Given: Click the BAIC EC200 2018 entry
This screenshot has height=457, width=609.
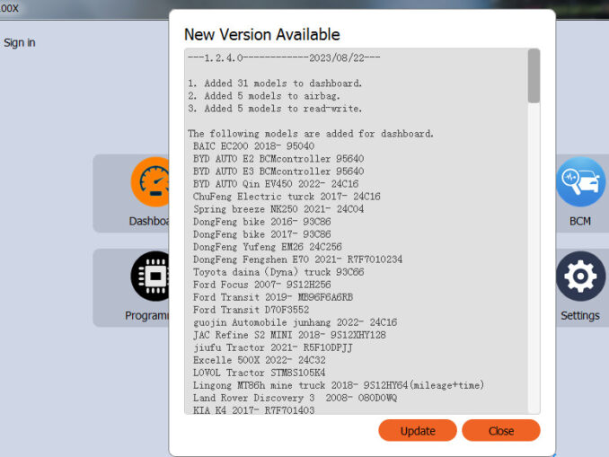Looking at the screenshot, I should pyautogui.click(x=253, y=145).
